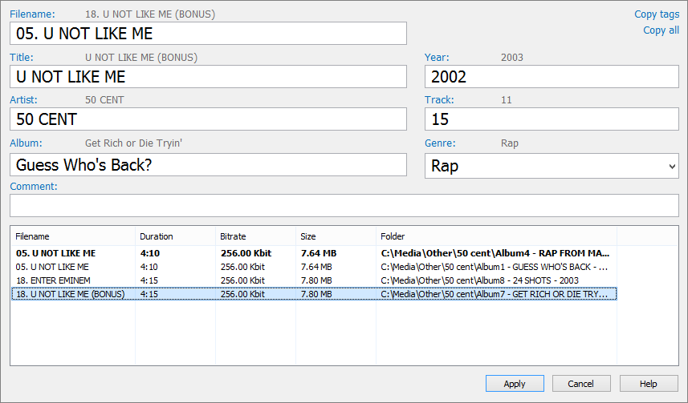Open the Genre dropdown showing Rap
Image resolution: width=688 pixels, height=403 pixels.
(x=552, y=166)
